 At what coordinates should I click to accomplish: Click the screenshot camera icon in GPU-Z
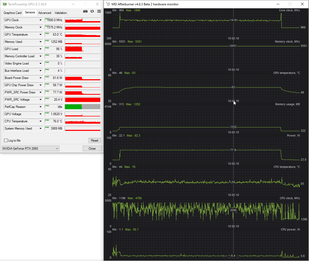tap(85, 12)
